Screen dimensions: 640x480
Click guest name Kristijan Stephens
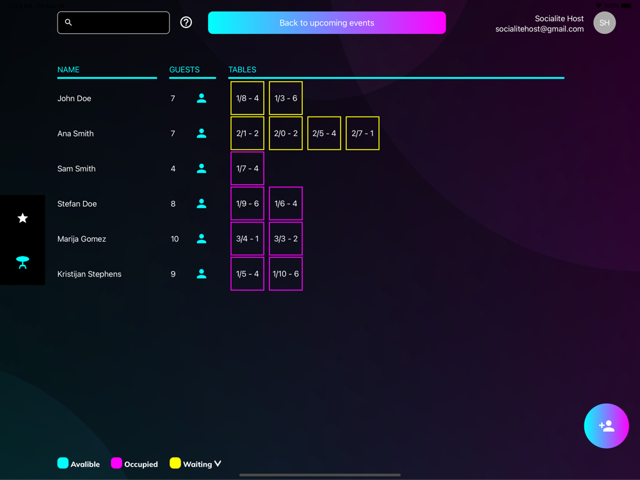pyautogui.click(x=90, y=274)
